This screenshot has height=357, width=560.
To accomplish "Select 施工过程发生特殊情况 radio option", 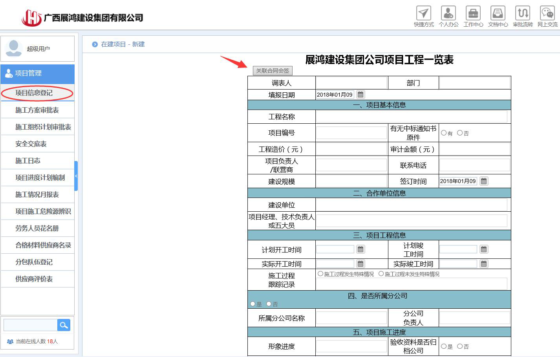I will pyautogui.click(x=320, y=274).
